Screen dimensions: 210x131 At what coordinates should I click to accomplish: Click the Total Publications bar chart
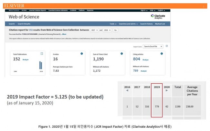pyautogui.click(x=41, y=65)
